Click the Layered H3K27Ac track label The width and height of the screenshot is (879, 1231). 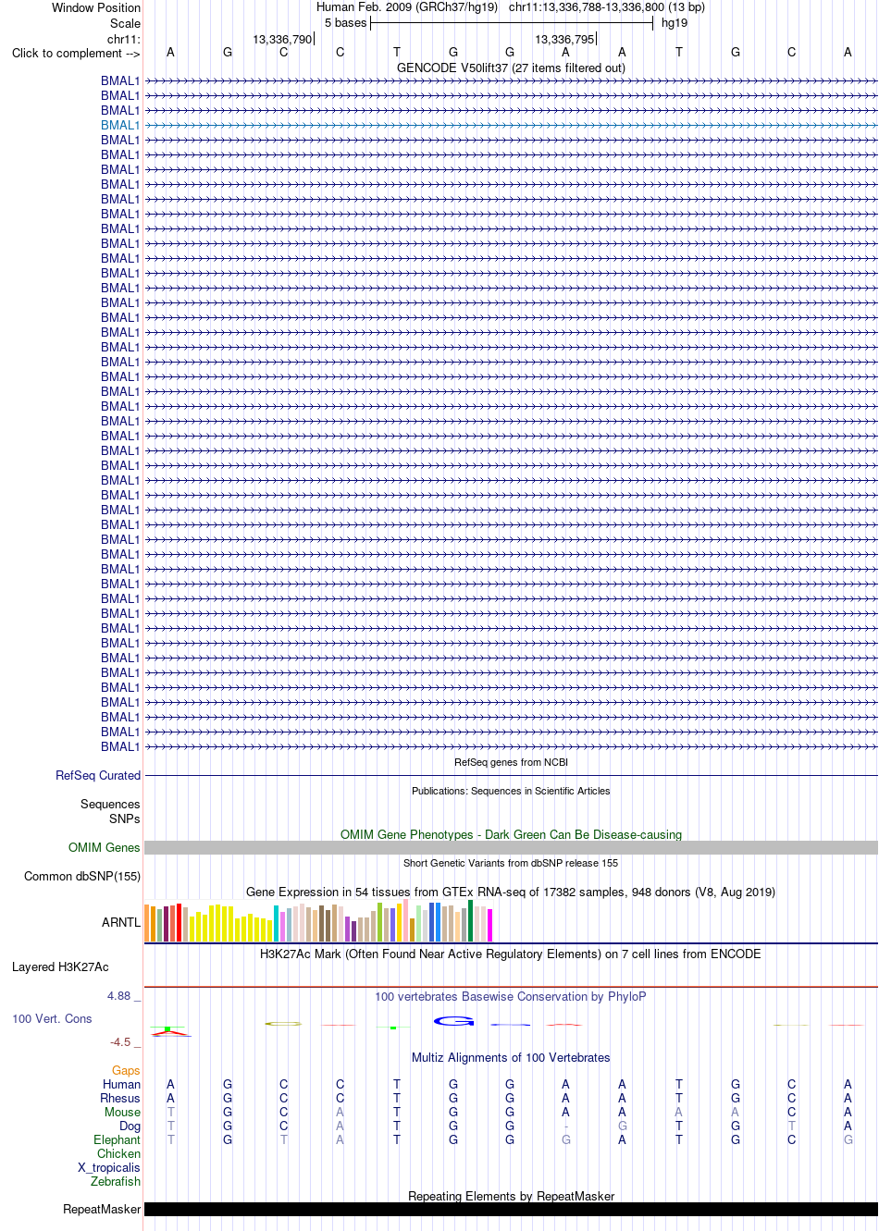coord(60,966)
